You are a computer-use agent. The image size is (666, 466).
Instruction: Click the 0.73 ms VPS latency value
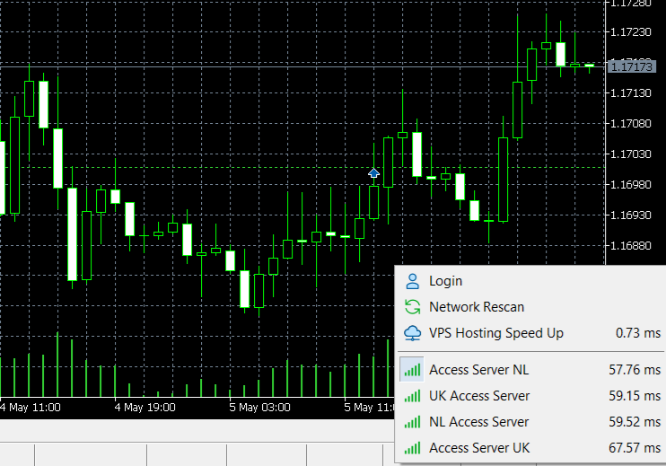[x=638, y=333]
